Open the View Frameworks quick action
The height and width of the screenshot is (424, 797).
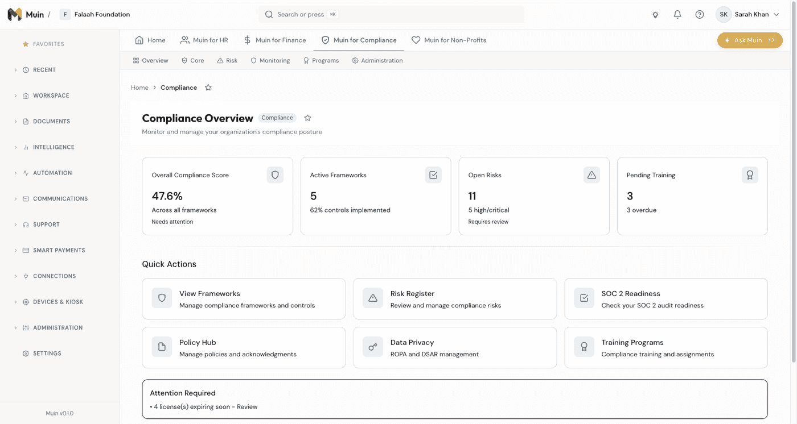coord(244,299)
